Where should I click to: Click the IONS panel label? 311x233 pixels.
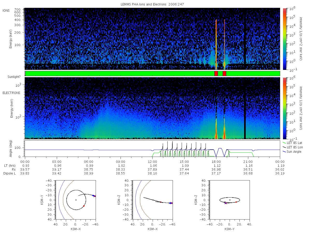coord(6,10)
